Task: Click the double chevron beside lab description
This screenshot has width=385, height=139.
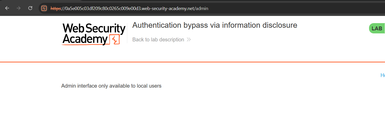Action: (189, 40)
